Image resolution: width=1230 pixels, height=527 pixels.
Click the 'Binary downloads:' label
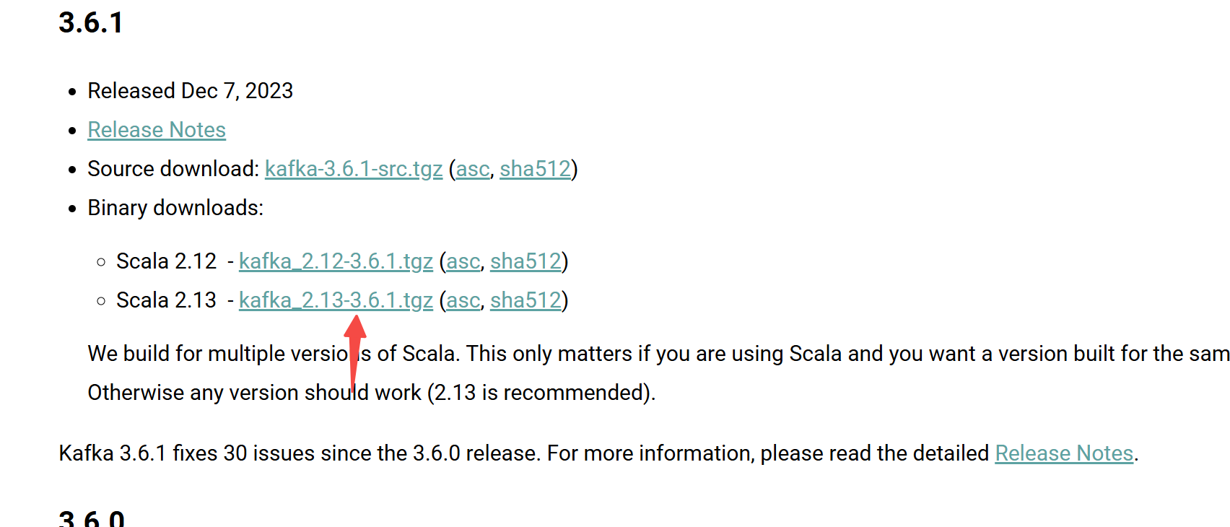point(175,208)
